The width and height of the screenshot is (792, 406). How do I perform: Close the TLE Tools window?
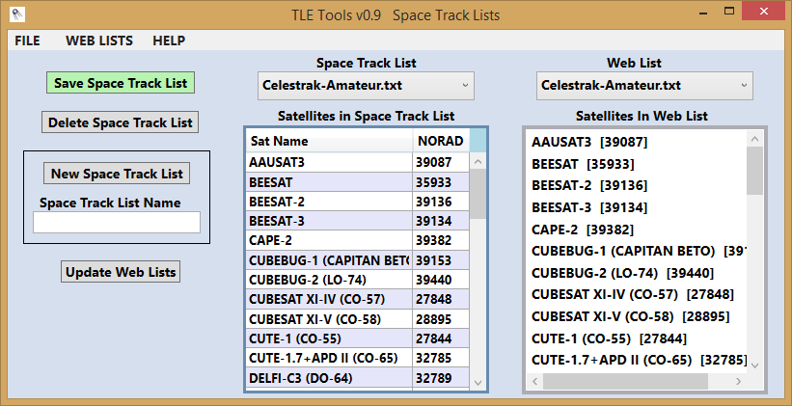point(764,12)
